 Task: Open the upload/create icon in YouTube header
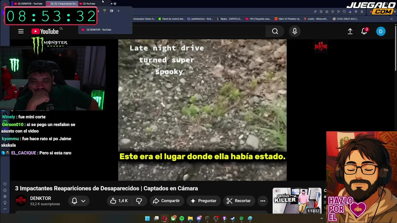[350, 31]
